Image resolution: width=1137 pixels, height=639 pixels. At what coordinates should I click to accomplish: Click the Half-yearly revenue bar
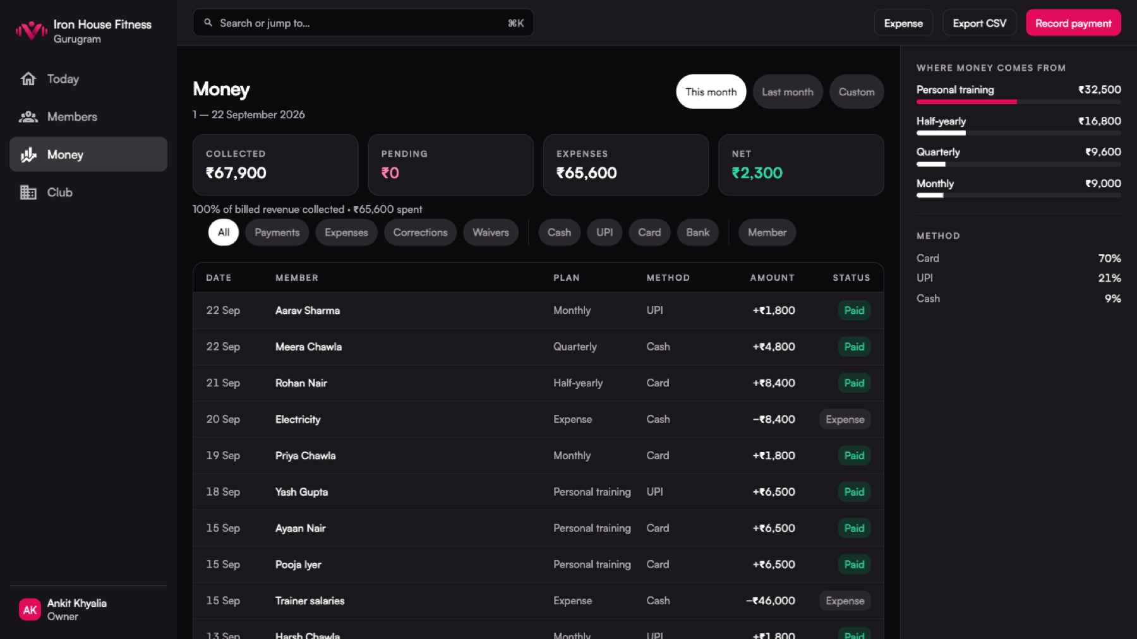tap(1019, 133)
